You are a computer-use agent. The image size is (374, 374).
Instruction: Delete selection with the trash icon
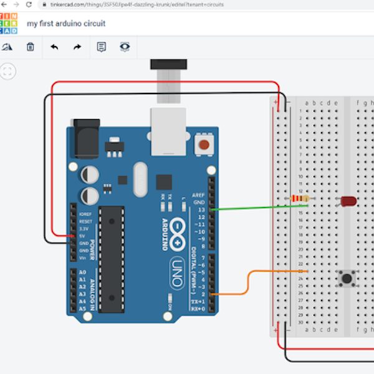tap(31, 47)
